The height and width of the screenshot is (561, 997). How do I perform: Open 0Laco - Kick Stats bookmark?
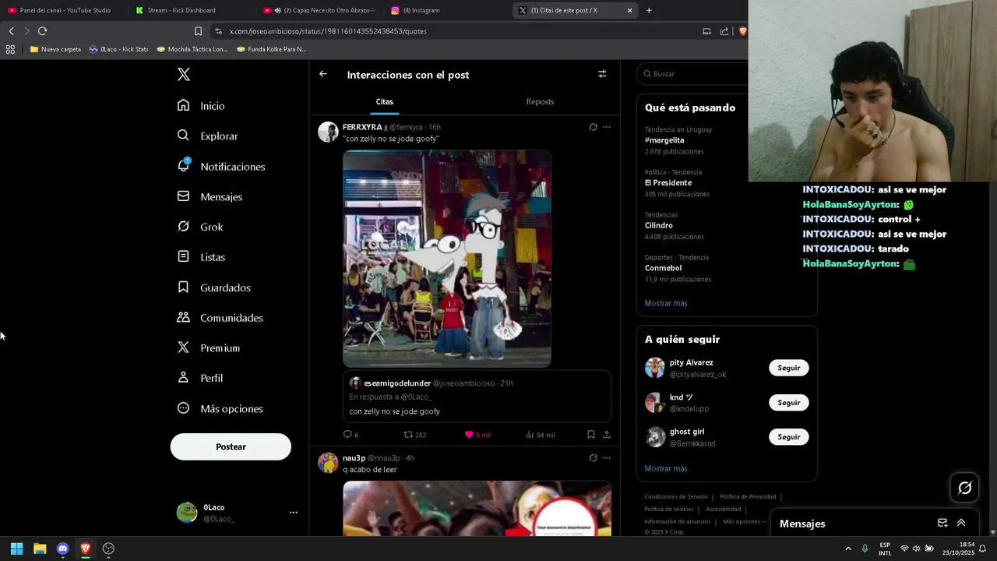pyautogui.click(x=119, y=49)
